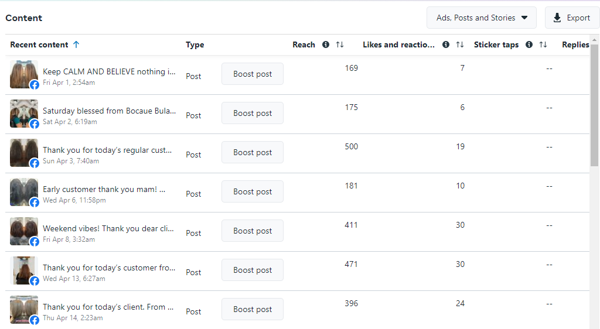600x329 pixels.
Task: Boost the Apr 13 customer post
Action: coord(253,270)
